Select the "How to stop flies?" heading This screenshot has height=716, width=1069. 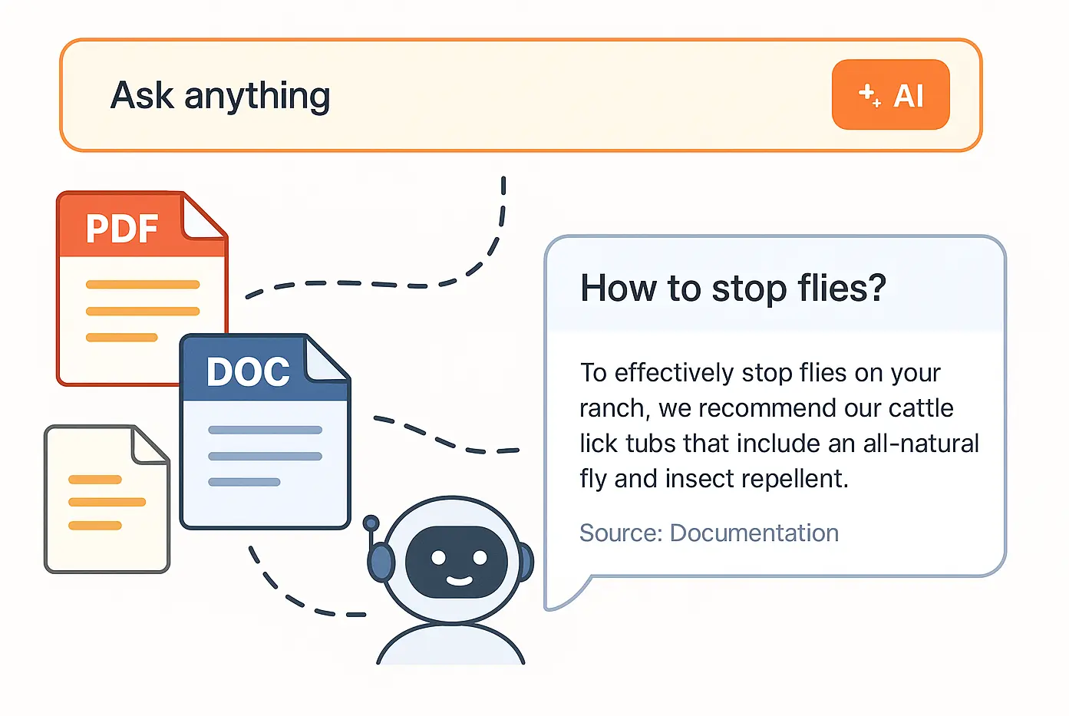(733, 289)
